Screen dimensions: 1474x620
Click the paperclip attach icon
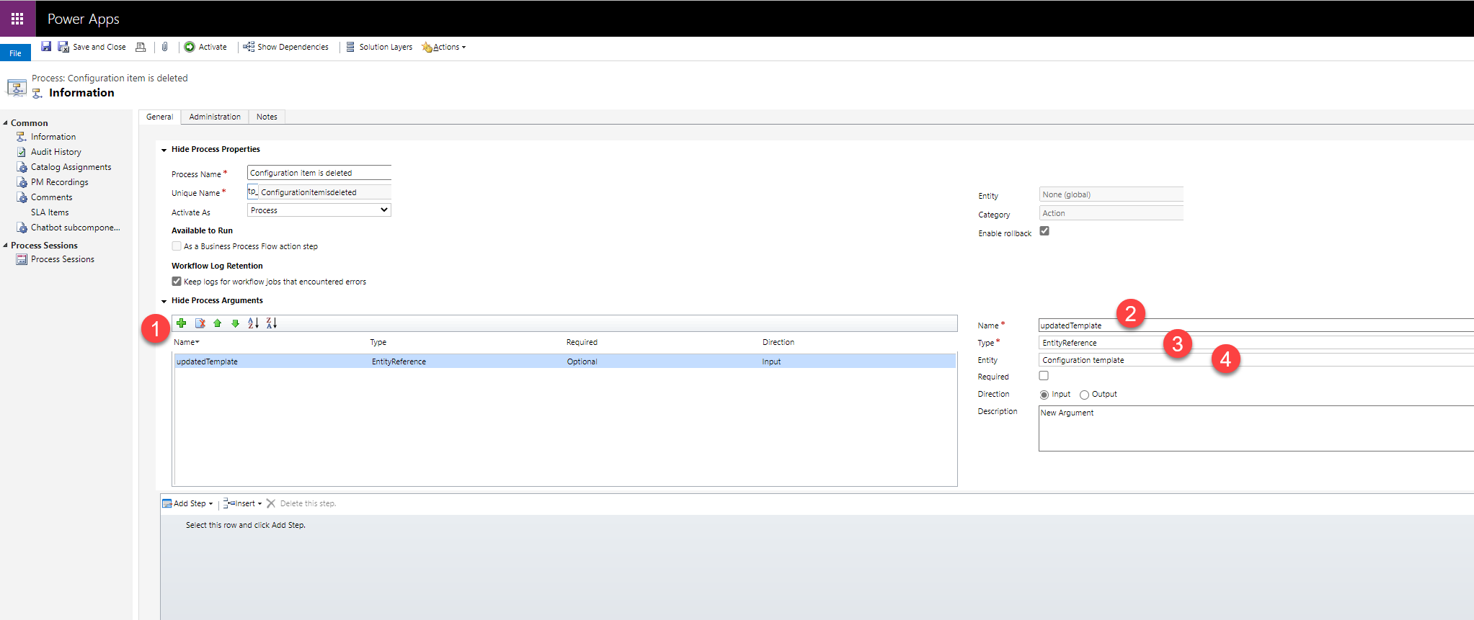point(164,47)
